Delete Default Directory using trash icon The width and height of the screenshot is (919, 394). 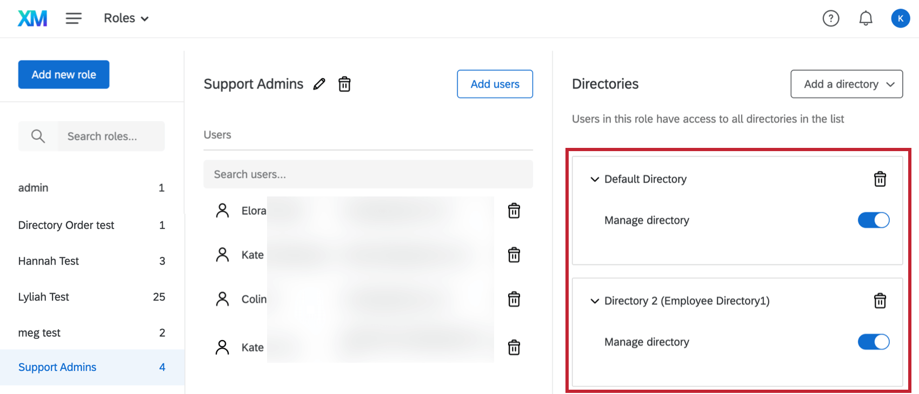click(x=880, y=179)
